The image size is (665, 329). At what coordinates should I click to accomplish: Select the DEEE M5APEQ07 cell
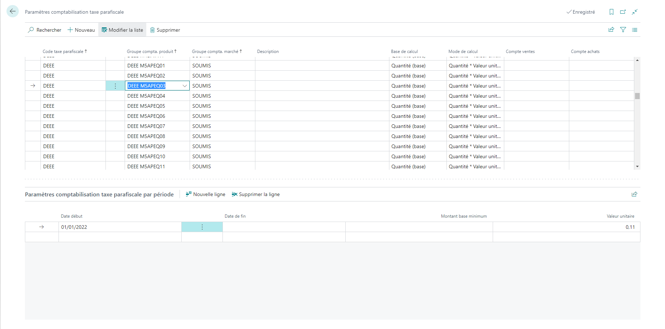tap(157, 126)
